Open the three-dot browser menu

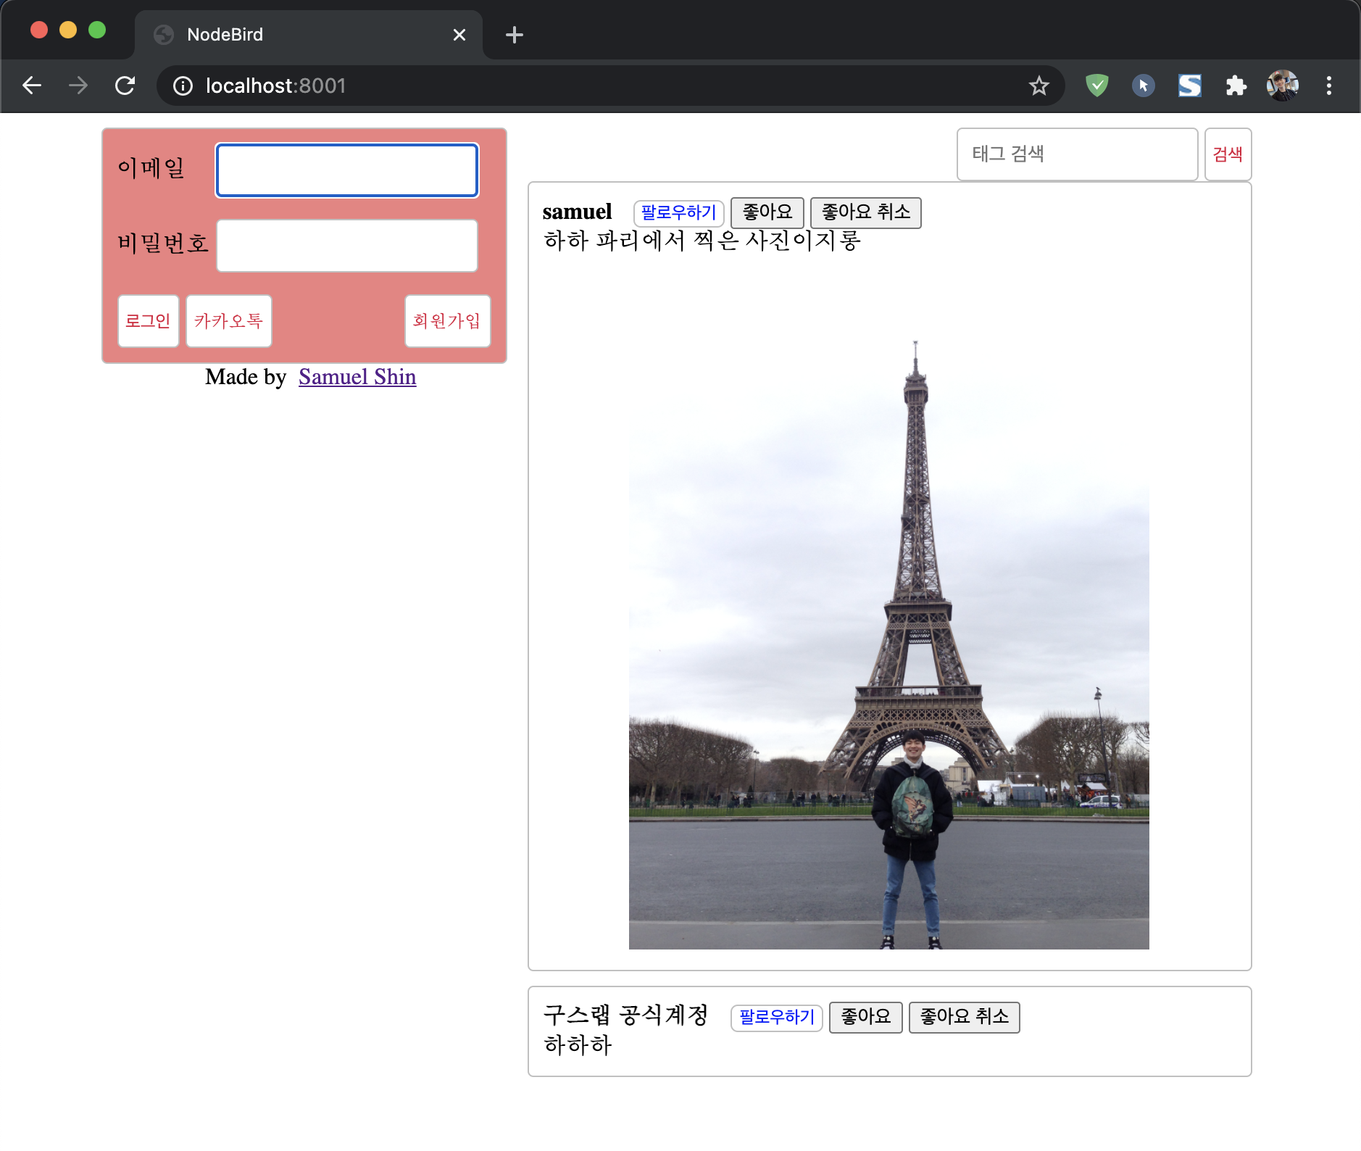1329,86
